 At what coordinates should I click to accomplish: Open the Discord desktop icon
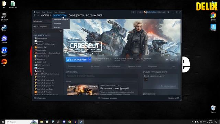(x=4, y=39)
